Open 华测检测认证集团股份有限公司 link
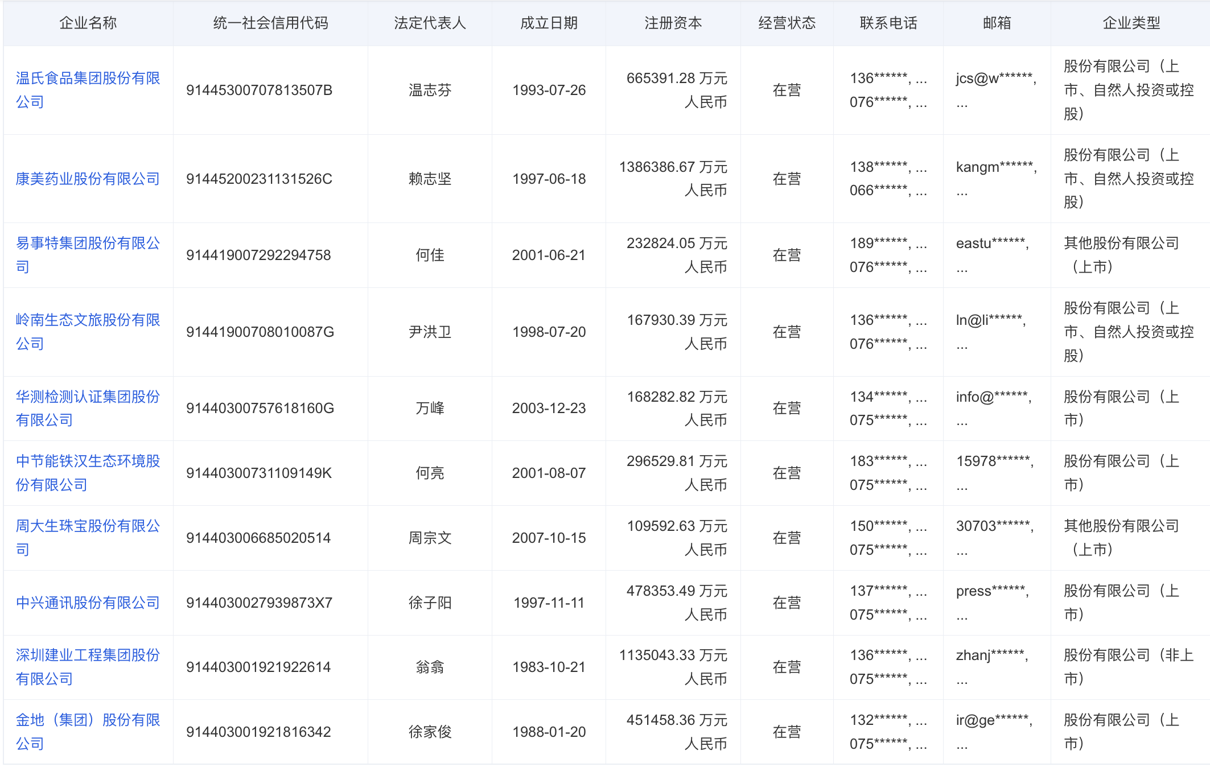The image size is (1210, 767). (88, 408)
